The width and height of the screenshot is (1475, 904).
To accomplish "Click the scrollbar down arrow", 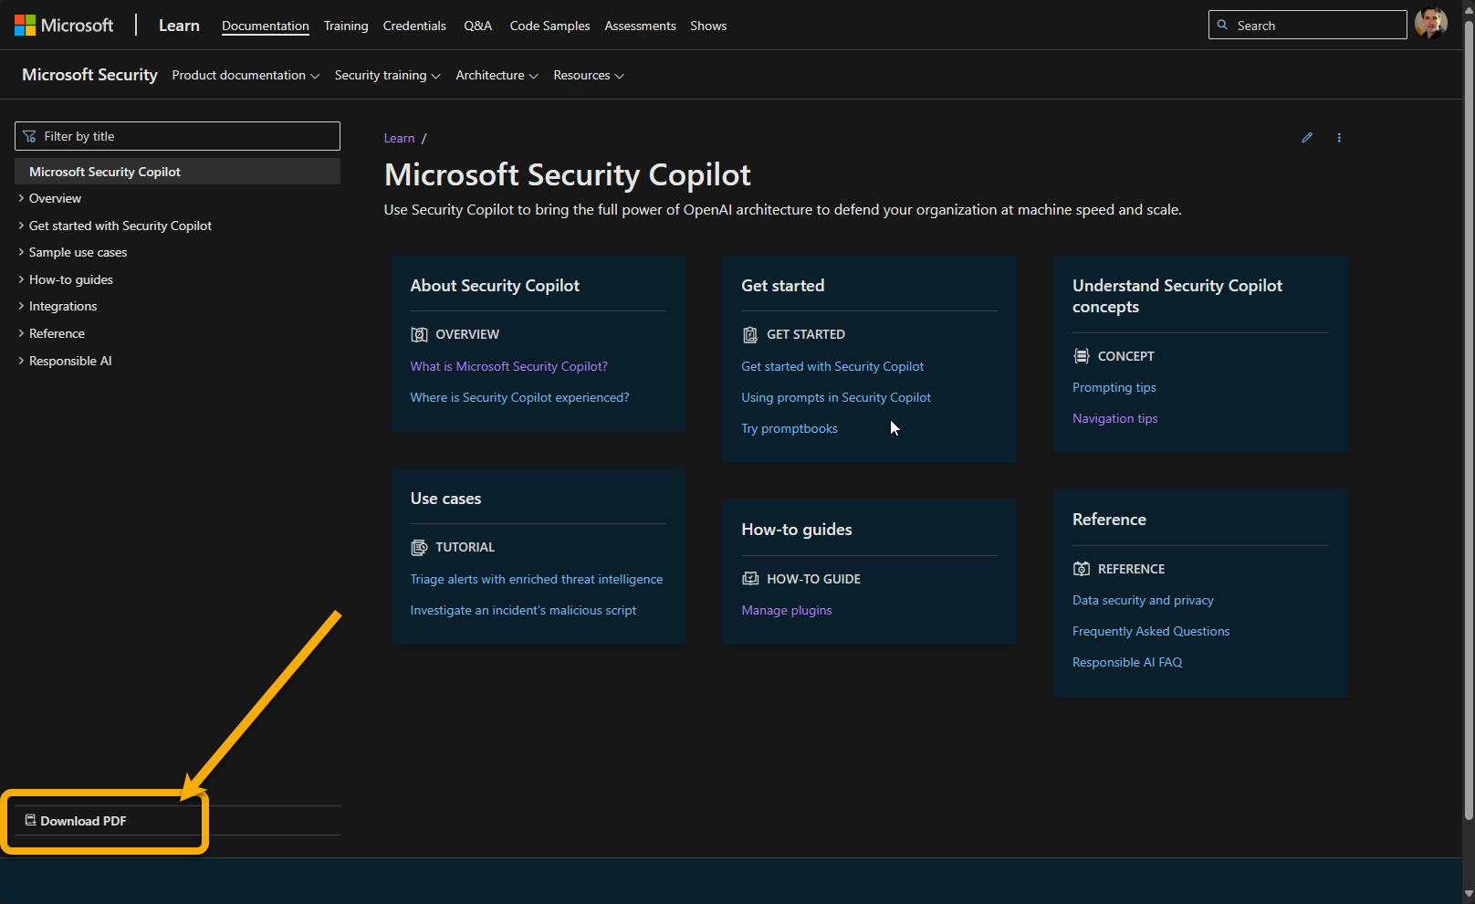I will coord(1469,894).
